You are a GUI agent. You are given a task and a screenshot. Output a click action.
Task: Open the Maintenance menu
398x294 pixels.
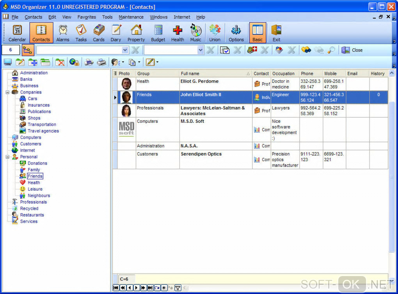tap(131, 17)
